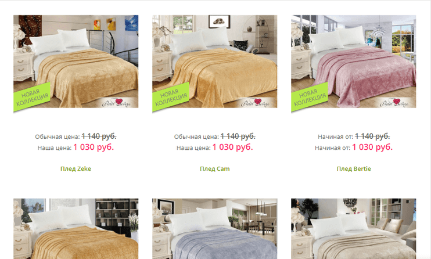Image resolution: width=431 pixels, height=259 pixels.
Task: Click the Плед Bertie pink blanket photo
Action: pos(354,62)
